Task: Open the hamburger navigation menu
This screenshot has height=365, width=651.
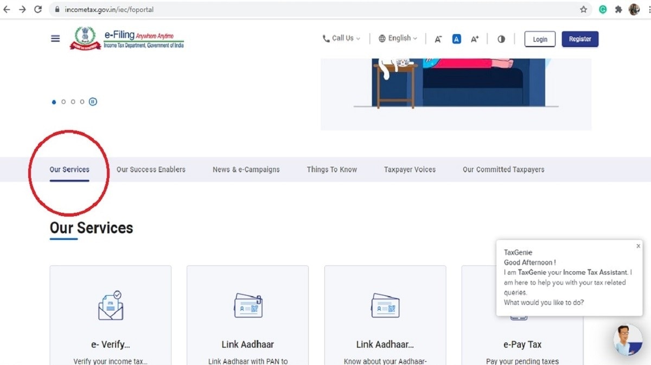Action: point(55,38)
